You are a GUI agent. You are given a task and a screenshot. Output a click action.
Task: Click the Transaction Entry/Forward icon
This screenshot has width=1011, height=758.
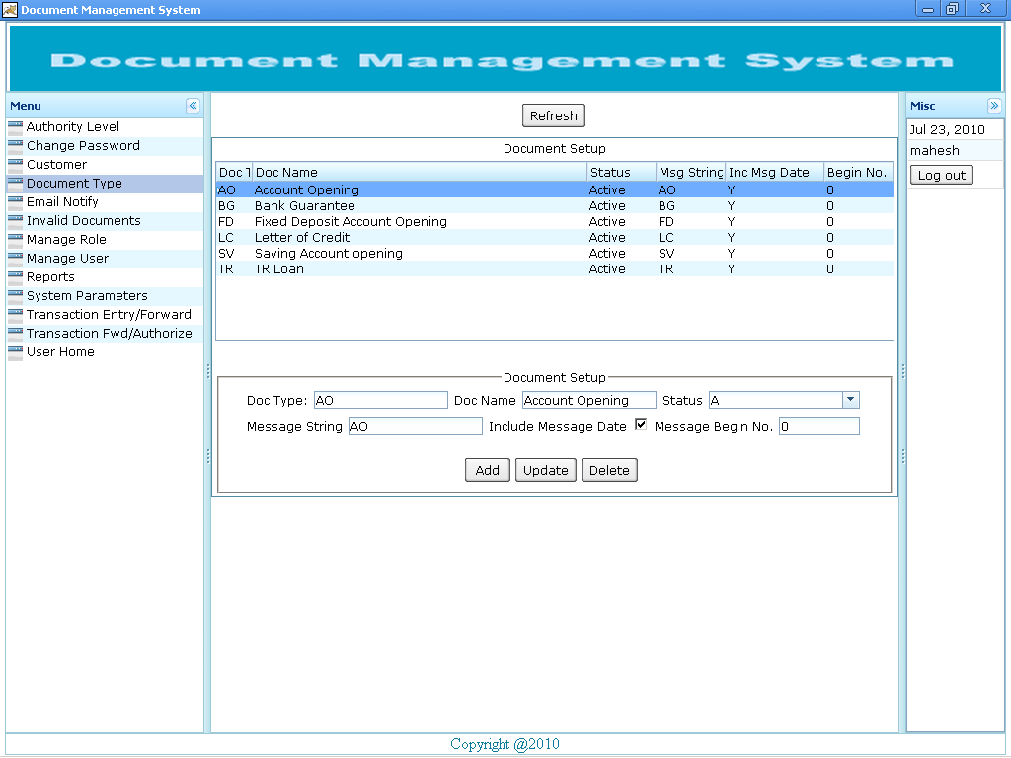click(15, 314)
